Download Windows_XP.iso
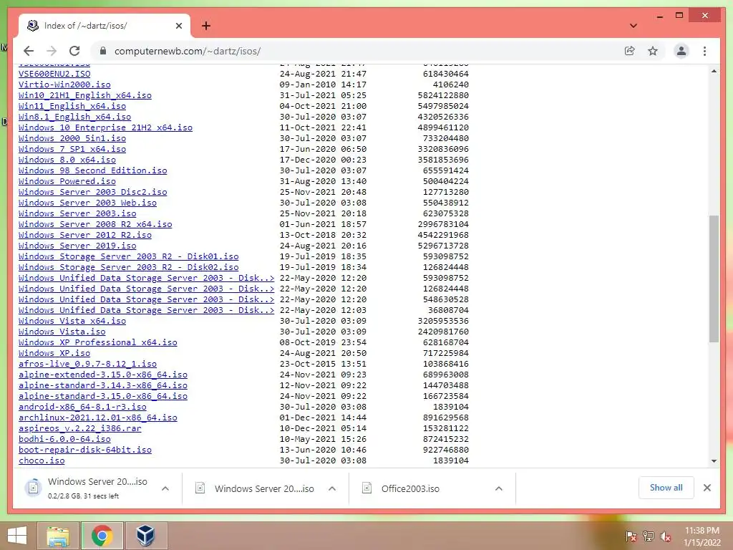 (x=54, y=354)
